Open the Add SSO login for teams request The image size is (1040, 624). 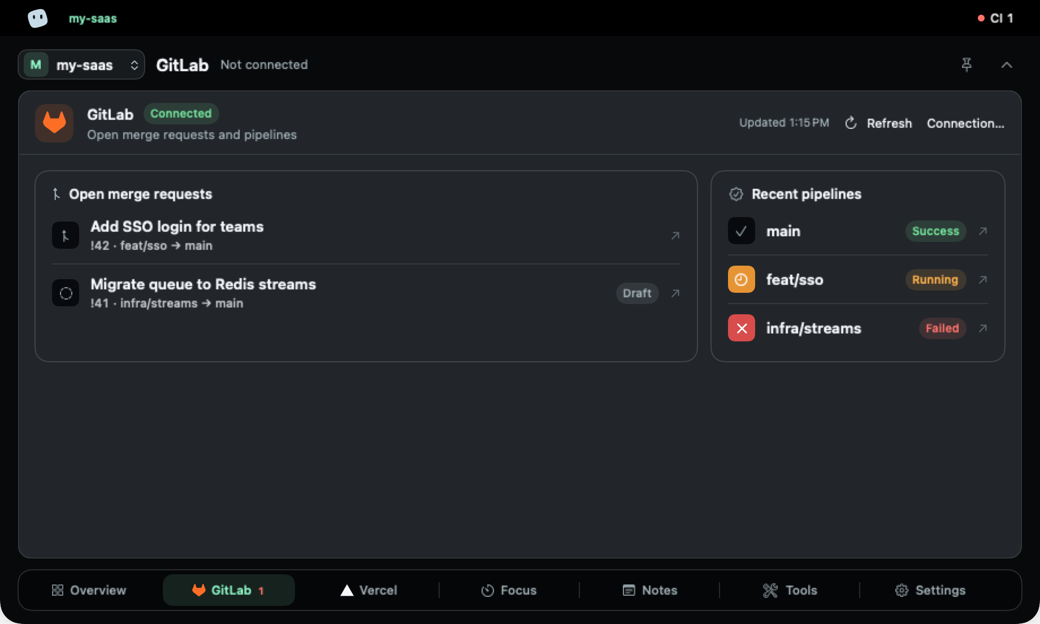click(x=366, y=236)
